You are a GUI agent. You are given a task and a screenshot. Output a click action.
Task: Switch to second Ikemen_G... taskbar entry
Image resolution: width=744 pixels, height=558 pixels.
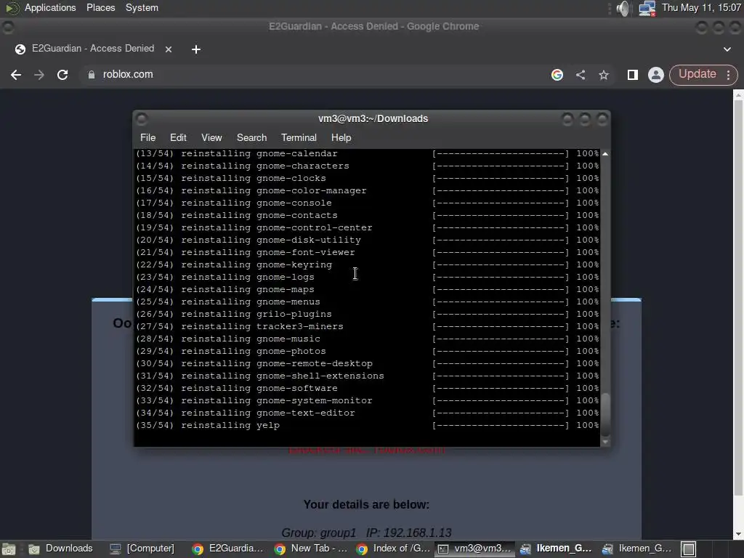[638, 549]
